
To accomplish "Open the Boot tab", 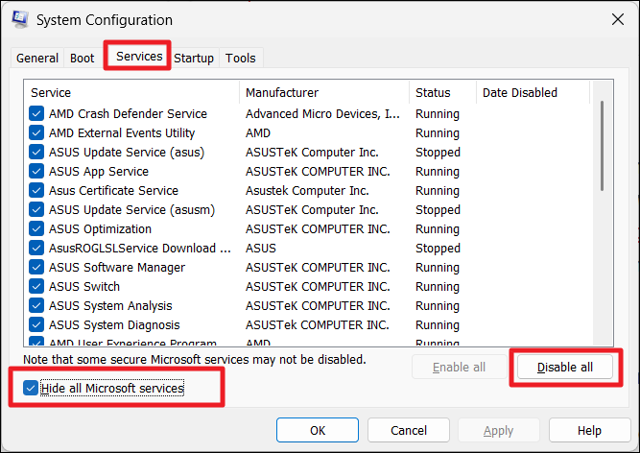I will click(x=83, y=58).
